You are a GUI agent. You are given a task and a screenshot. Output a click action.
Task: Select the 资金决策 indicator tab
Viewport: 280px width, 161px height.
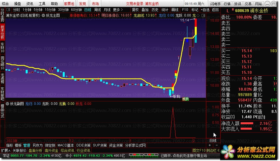pyautogui.click(x=116, y=145)
